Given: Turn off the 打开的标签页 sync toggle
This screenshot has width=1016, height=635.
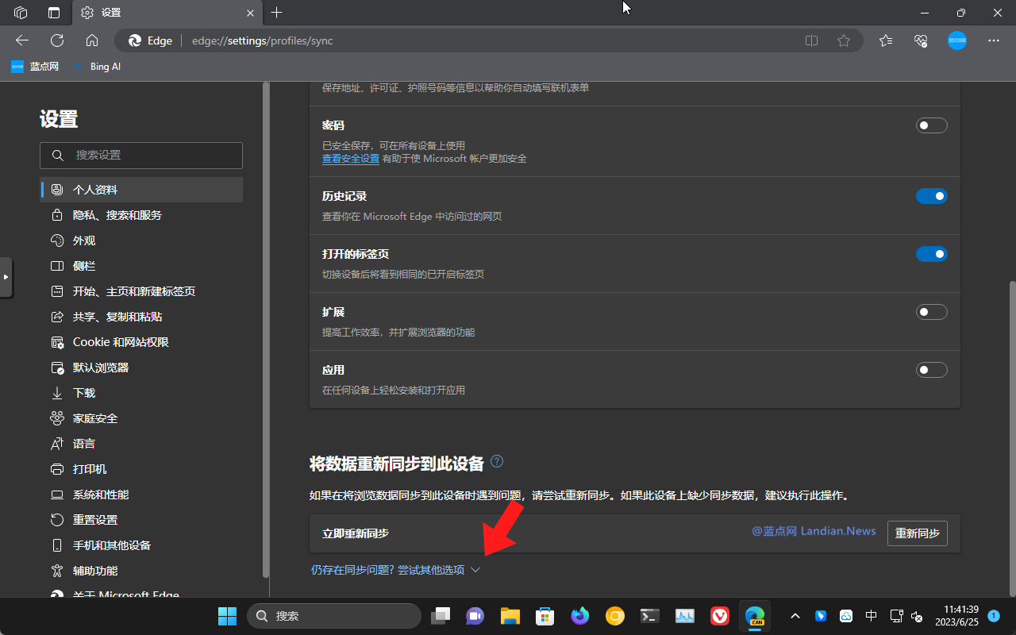Looking at the screenshot, I should point(931,253).
